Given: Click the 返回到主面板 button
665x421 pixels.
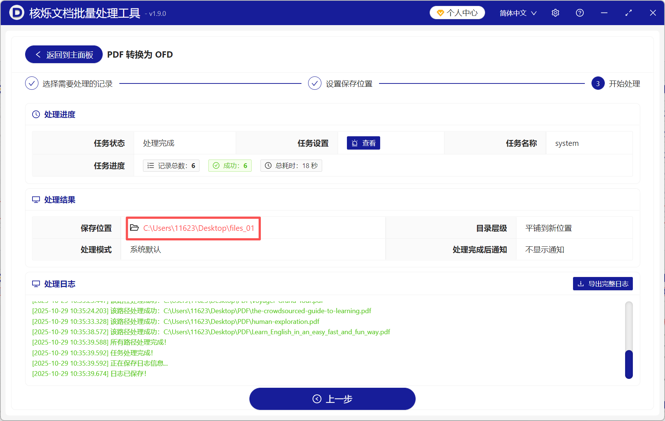Looking at the screenshot, I should (63, 54).
